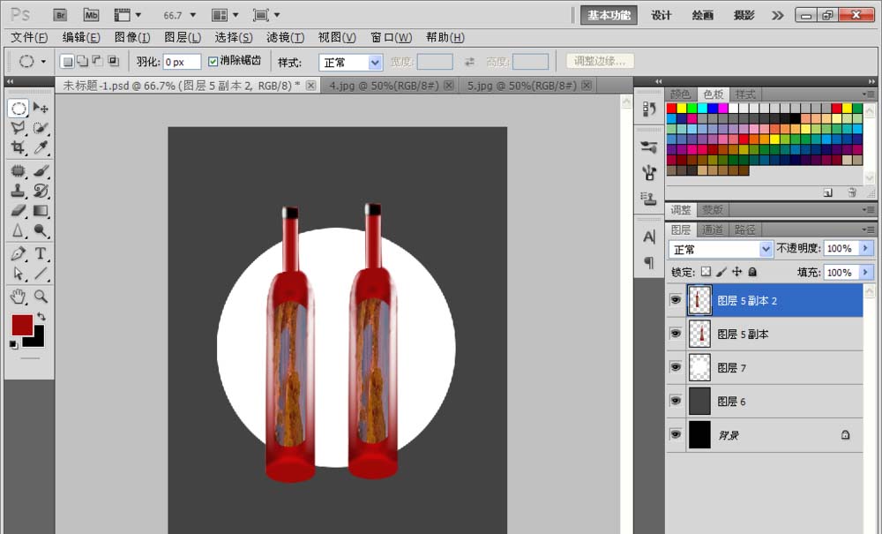
Task: Select the Pen tool
Action: [x=18, y=254]
